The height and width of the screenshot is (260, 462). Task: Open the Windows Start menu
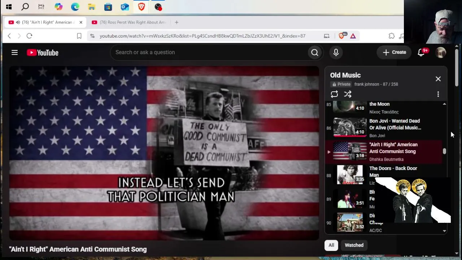pos(9,6)
